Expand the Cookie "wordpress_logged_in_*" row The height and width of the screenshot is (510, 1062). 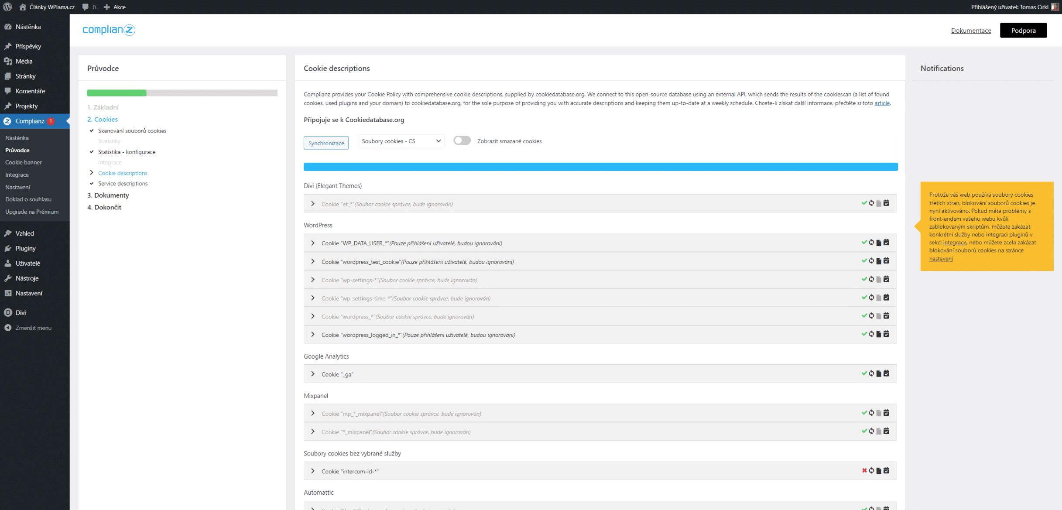click(313, 335)
